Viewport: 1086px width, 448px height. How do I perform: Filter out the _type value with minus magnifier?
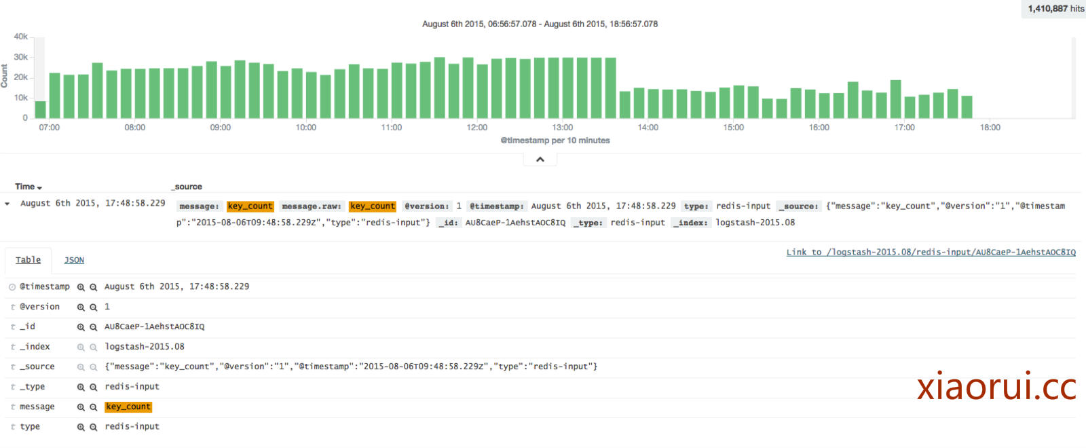(94, 387)
